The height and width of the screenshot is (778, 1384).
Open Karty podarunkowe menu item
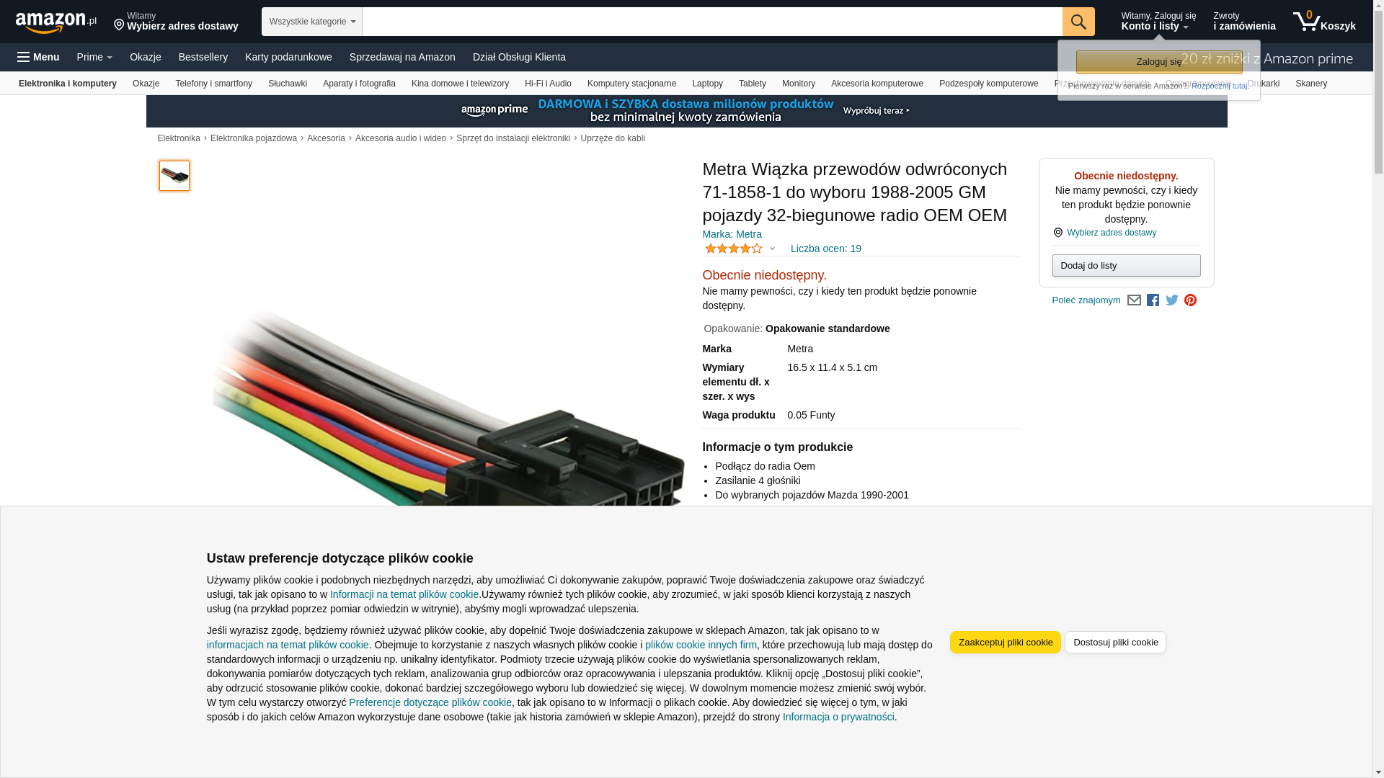(288, 57)
